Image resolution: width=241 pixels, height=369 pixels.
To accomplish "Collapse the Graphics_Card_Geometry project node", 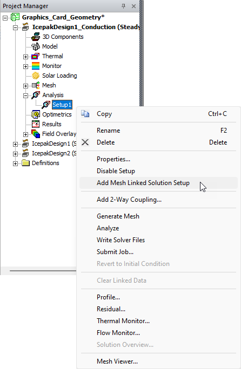I will point(5,18).
